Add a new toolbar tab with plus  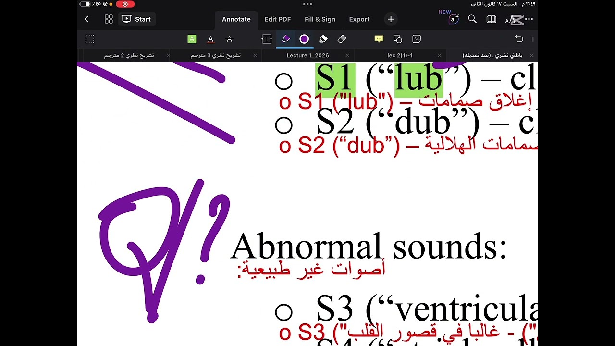click(391, 19)
